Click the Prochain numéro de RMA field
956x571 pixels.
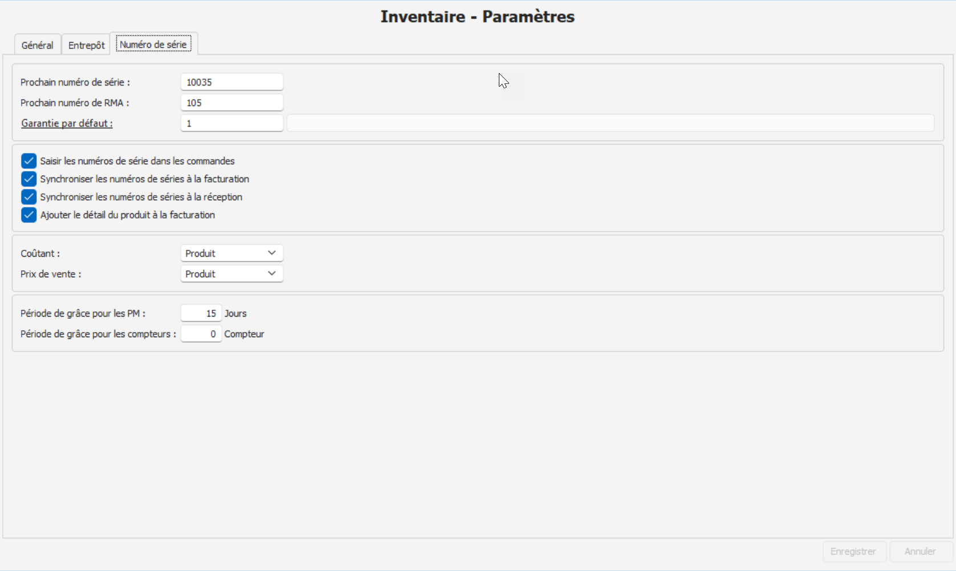pos(231,103)
